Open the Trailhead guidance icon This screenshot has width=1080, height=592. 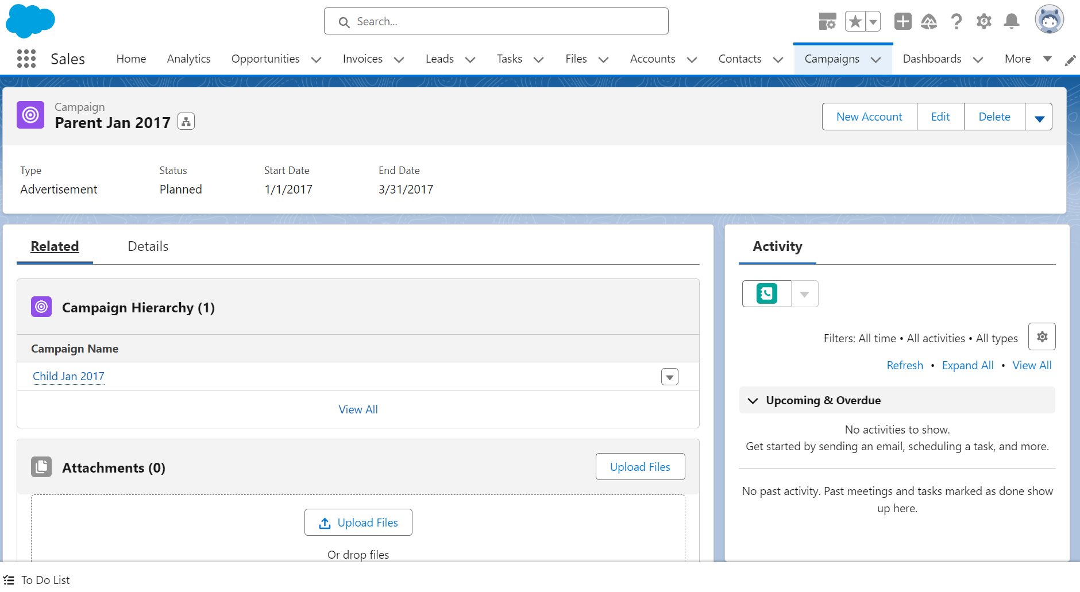click(x=929, y=22)
